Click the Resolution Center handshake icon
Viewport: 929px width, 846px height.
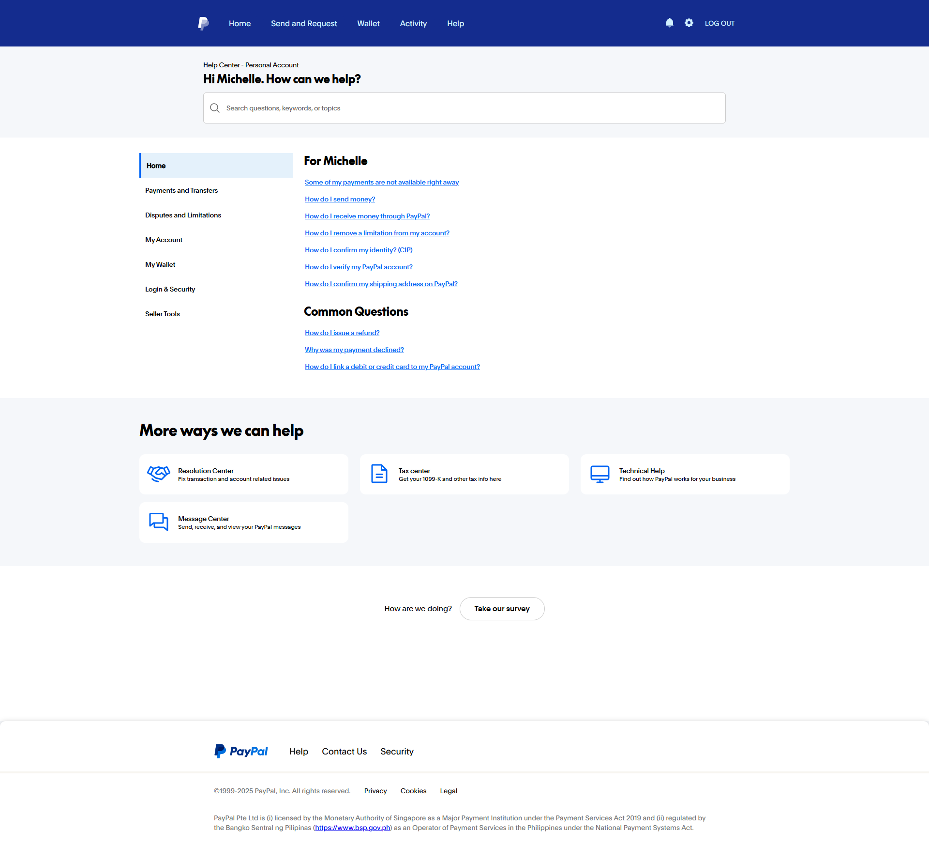point(158,474)
